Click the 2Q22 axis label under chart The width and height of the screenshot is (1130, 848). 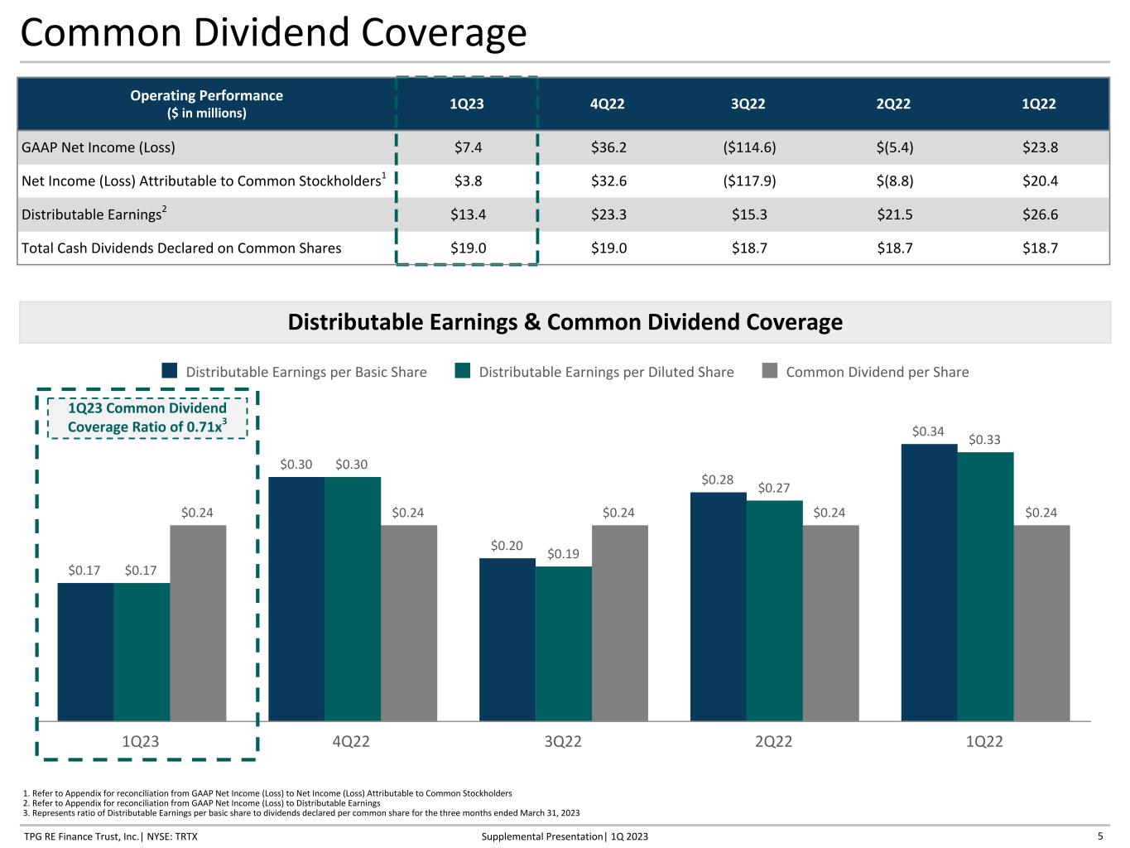tap(773, 741)
